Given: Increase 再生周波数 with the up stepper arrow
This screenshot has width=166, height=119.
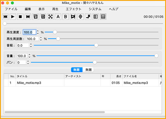Looking at the screenshot, I should pos(41,38).
